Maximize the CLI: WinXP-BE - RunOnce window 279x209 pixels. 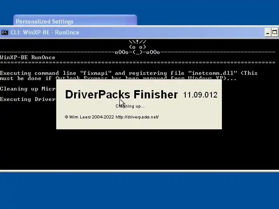(x=275, y=33)
